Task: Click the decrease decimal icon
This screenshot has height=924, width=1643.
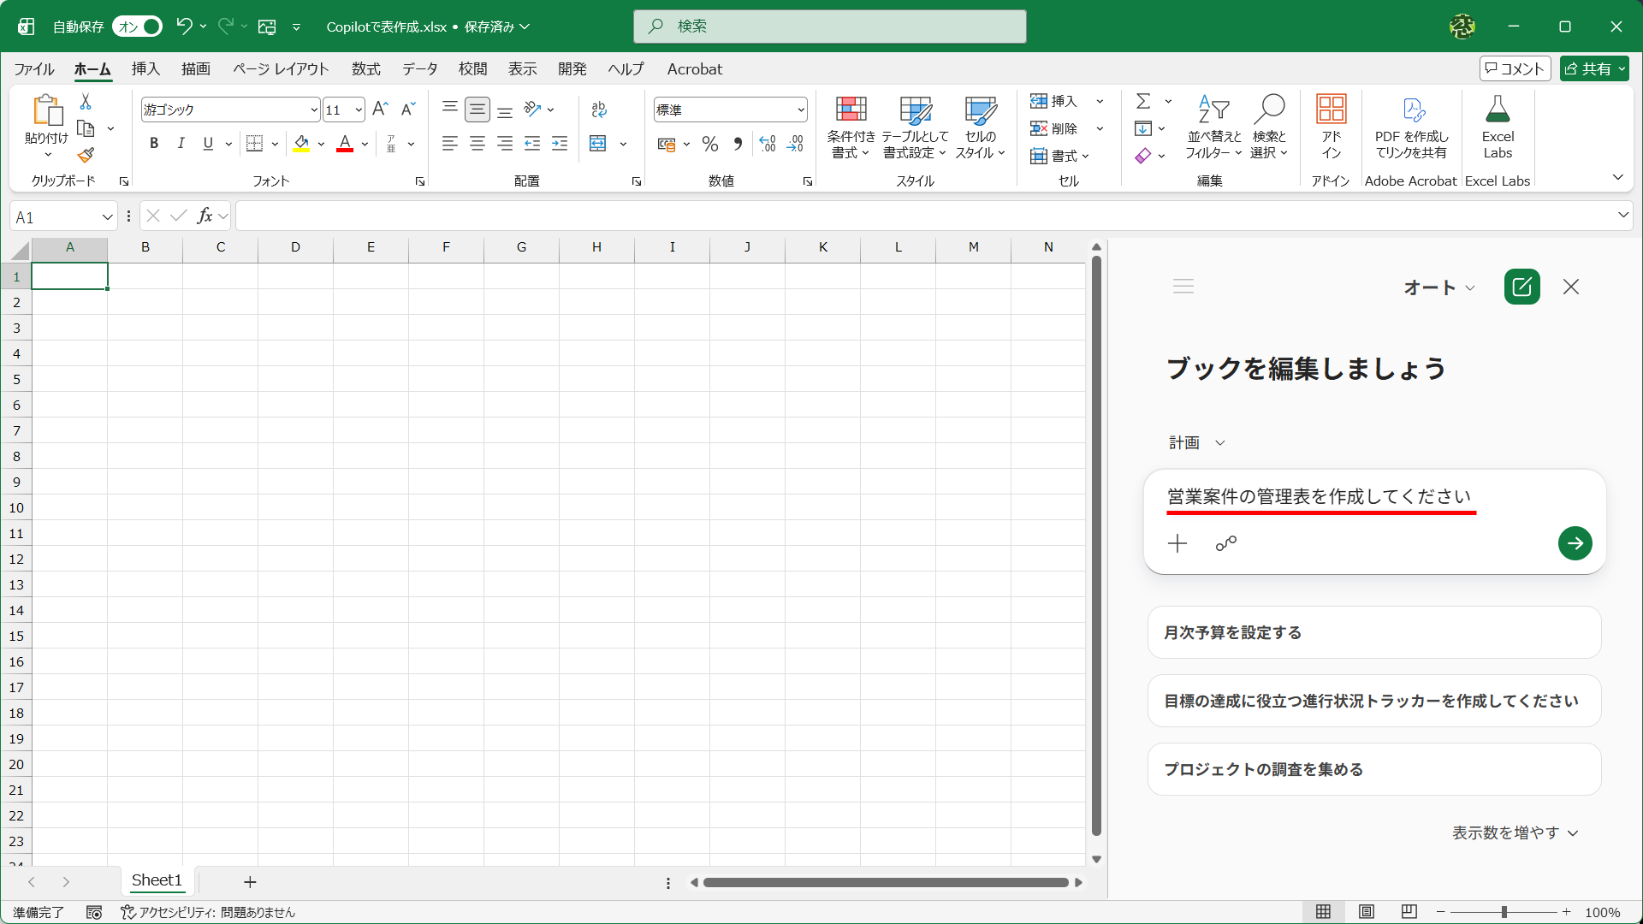Action: click(795, 144)
